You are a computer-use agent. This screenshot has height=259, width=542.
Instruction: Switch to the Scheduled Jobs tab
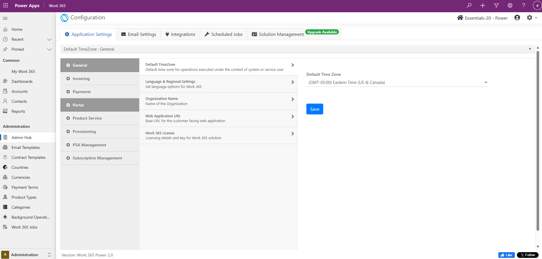[x=224, y=34]
